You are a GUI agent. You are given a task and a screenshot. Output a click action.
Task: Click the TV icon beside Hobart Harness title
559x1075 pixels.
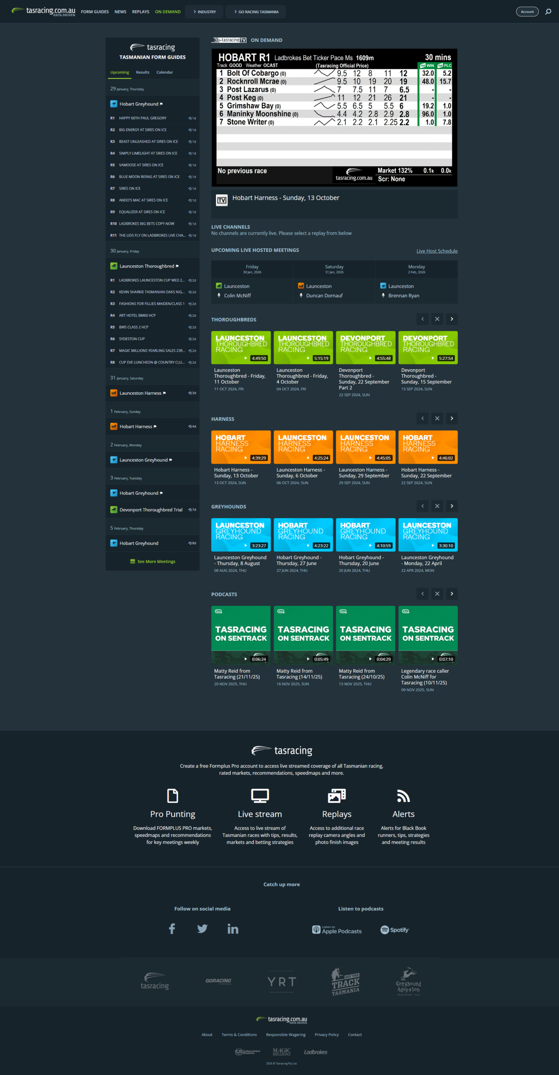[221, 200]
